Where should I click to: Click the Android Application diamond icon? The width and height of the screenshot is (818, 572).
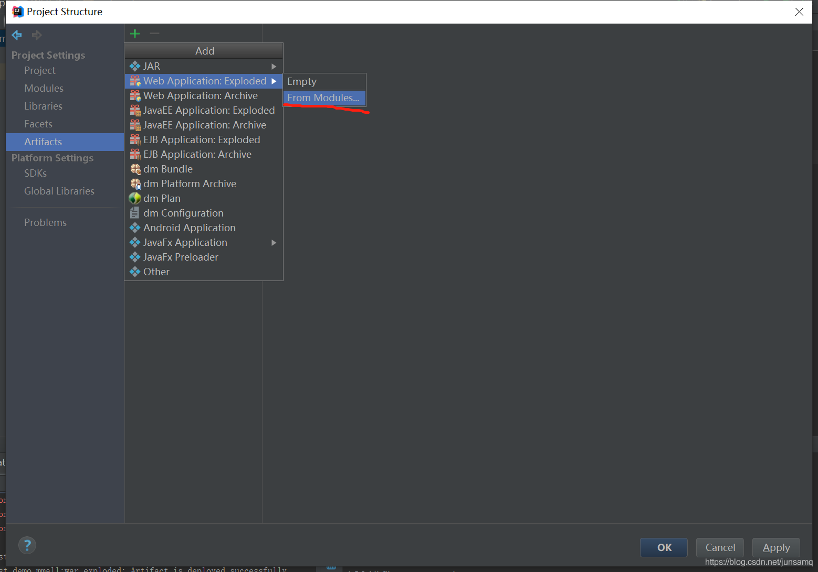135,228
